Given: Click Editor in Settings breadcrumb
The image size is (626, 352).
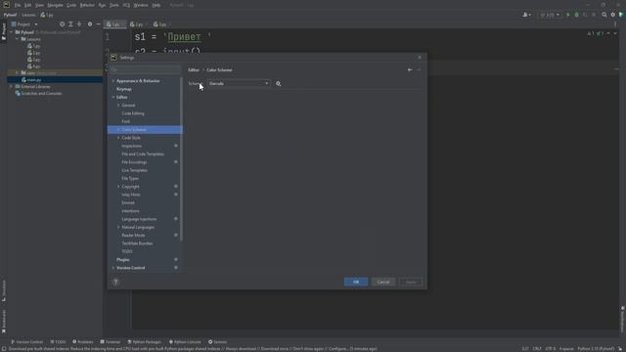Looking at the screenshot, I should (x=194, y=69).
